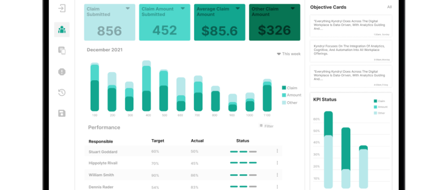Select the Hippolyte Rivail name
Viewport: 448px width, 190px height.
(103, 163)
